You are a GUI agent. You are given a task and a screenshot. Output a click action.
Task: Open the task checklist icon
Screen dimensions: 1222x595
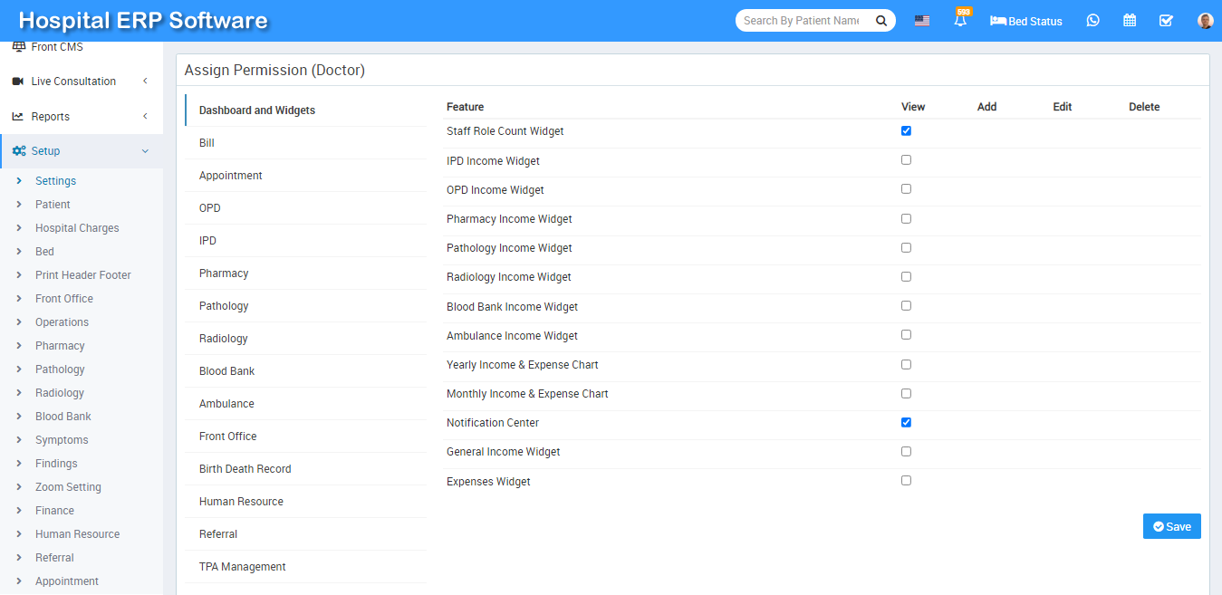tap(1166, 21)
